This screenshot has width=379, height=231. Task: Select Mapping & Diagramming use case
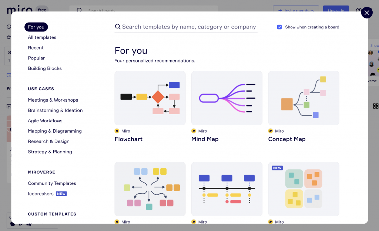click(55, 131)
